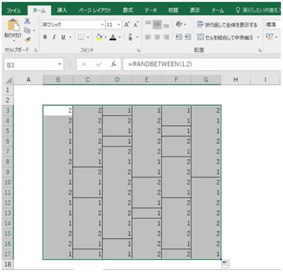The height and width of the screenshot is (272, 283).
Task: Click the formula enter checkmark icon
Action: pos(99,64)
